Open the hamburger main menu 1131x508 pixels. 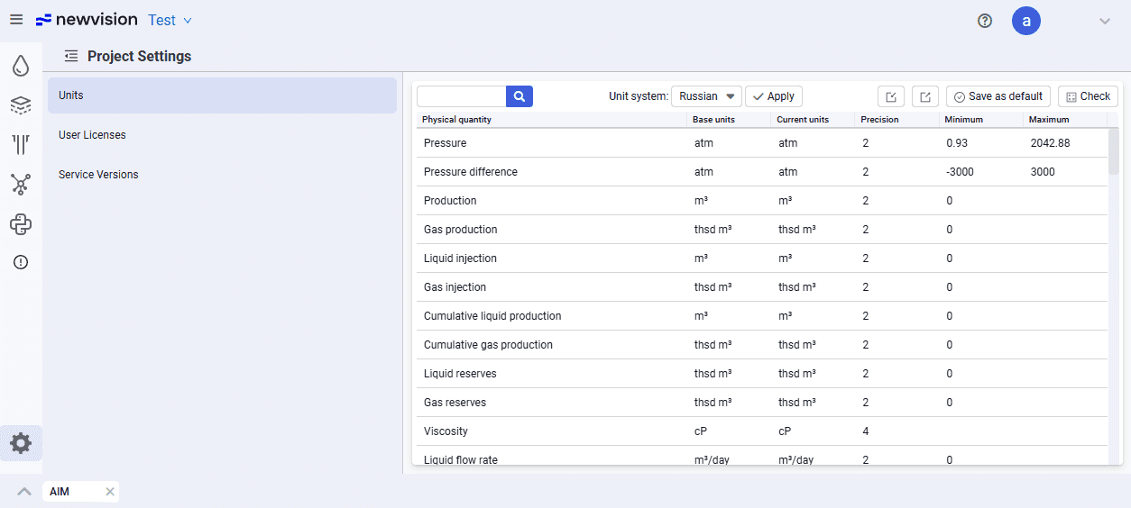[16, 20]
